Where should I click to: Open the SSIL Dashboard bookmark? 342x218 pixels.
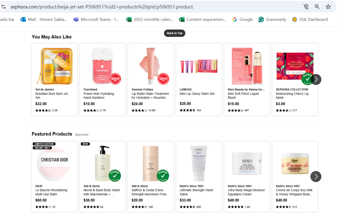coord(310,19)
